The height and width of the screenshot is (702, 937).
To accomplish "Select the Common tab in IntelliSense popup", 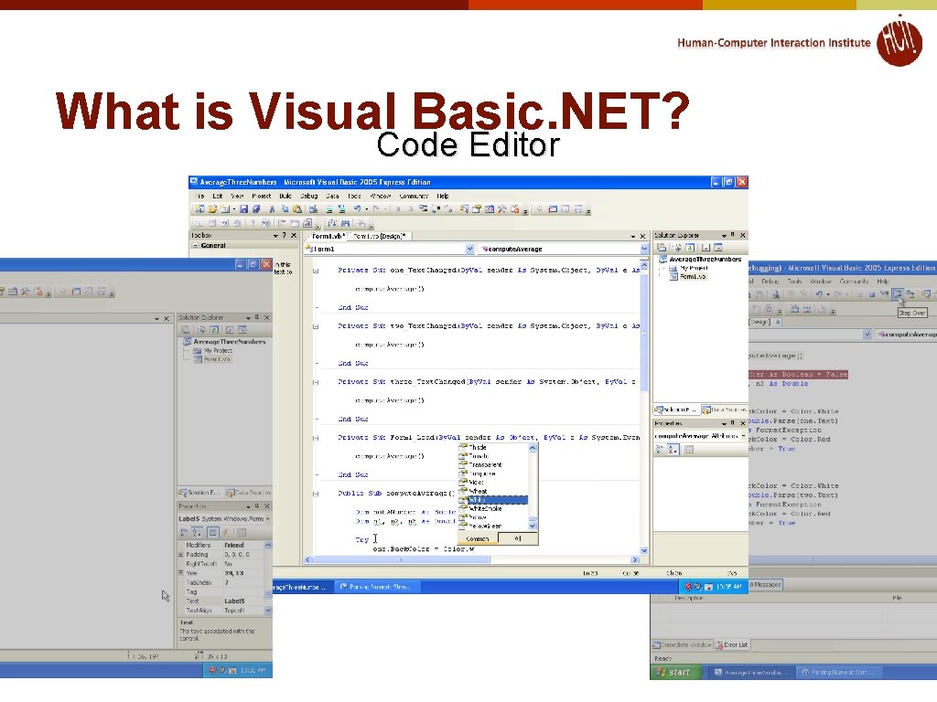I will 478,538.
